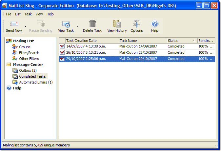Screen dimensions: 221x151
Task: Open Other Filters in the sidebar
Action: 29,59
